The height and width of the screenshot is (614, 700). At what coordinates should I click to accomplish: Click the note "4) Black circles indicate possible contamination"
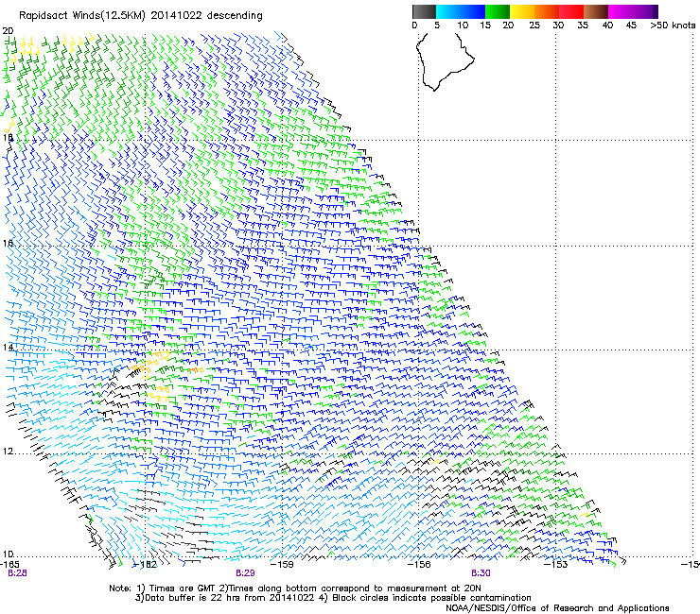pyautogui.click(x=425, y=598)
